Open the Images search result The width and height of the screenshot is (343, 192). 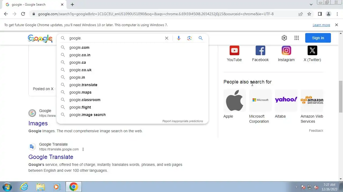tap(38, 123)
